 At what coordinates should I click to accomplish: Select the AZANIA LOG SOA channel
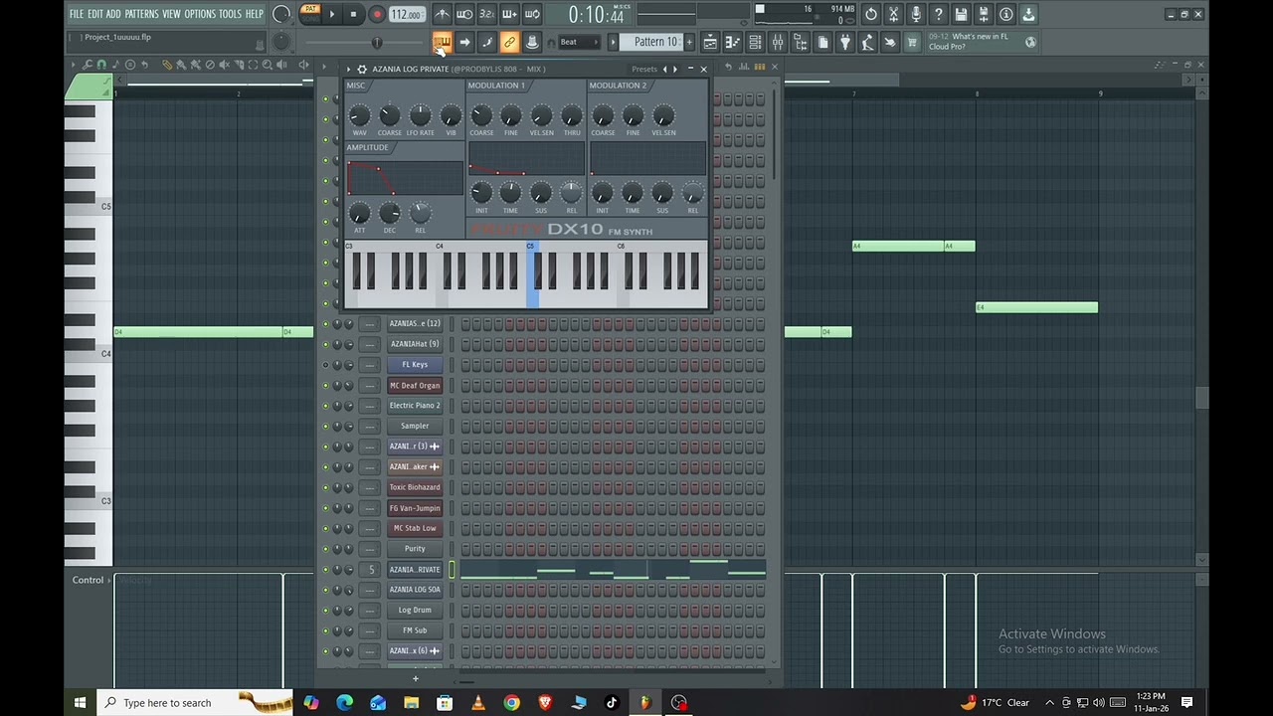coord(415,590)
